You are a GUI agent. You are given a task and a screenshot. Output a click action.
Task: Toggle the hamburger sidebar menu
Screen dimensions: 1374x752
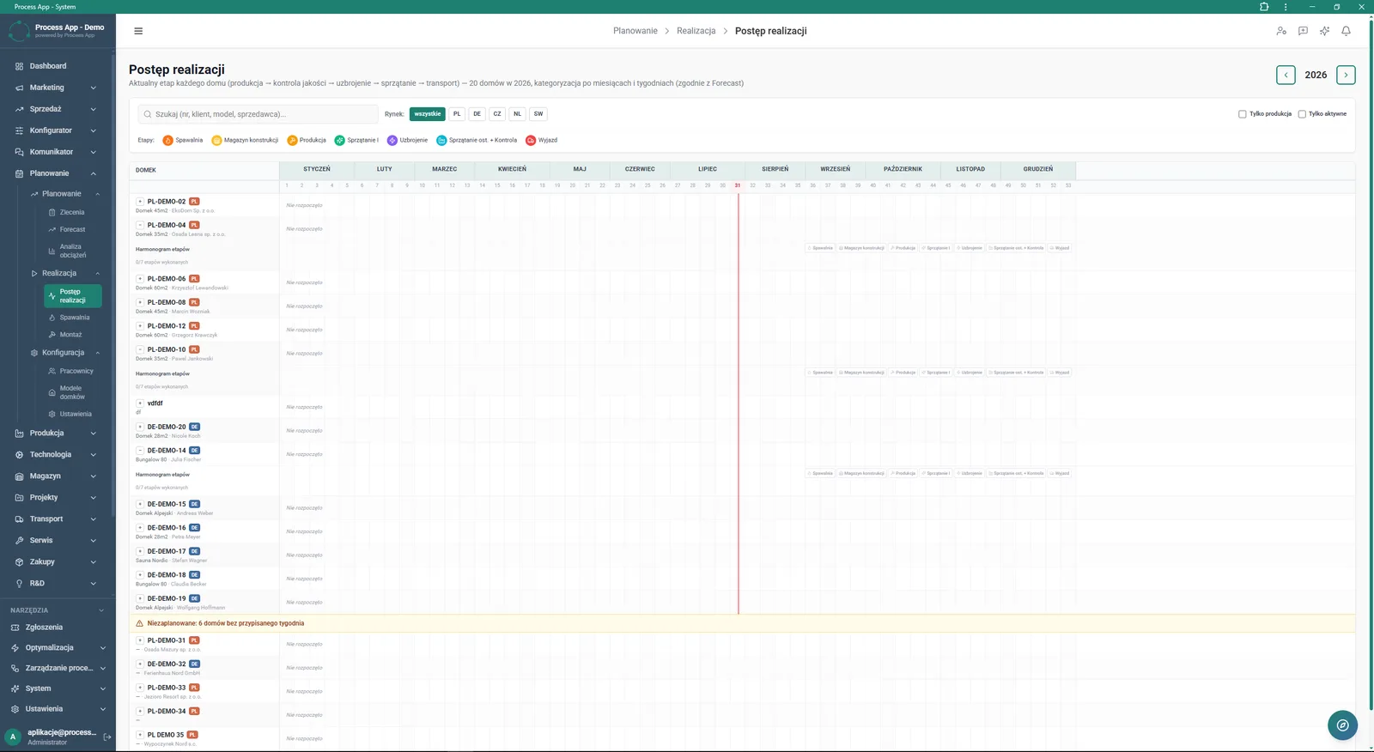(x=138, y=31)
